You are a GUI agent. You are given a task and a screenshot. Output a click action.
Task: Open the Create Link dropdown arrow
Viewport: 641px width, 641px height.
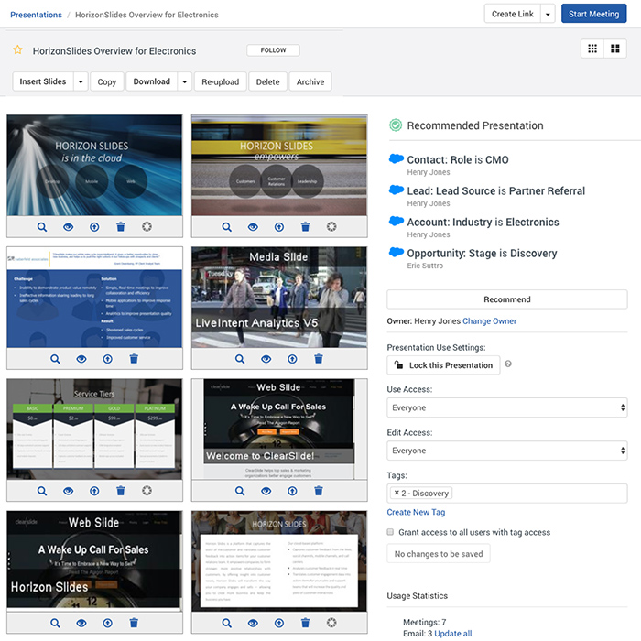point(548,14)
